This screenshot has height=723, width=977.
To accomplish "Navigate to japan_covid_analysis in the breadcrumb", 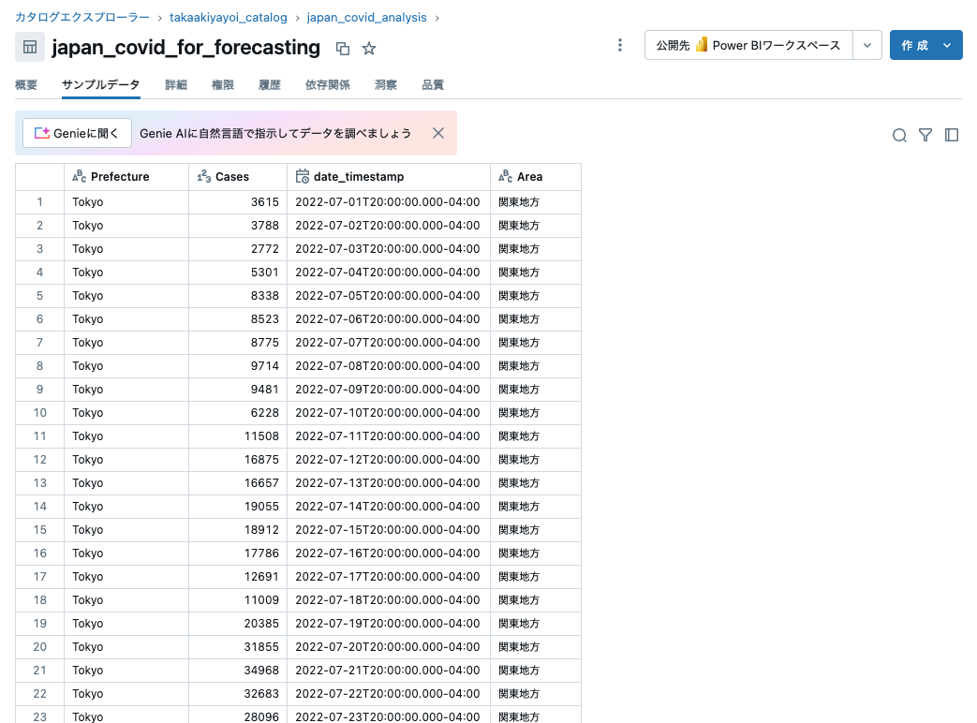I will [x=366, y=17].
